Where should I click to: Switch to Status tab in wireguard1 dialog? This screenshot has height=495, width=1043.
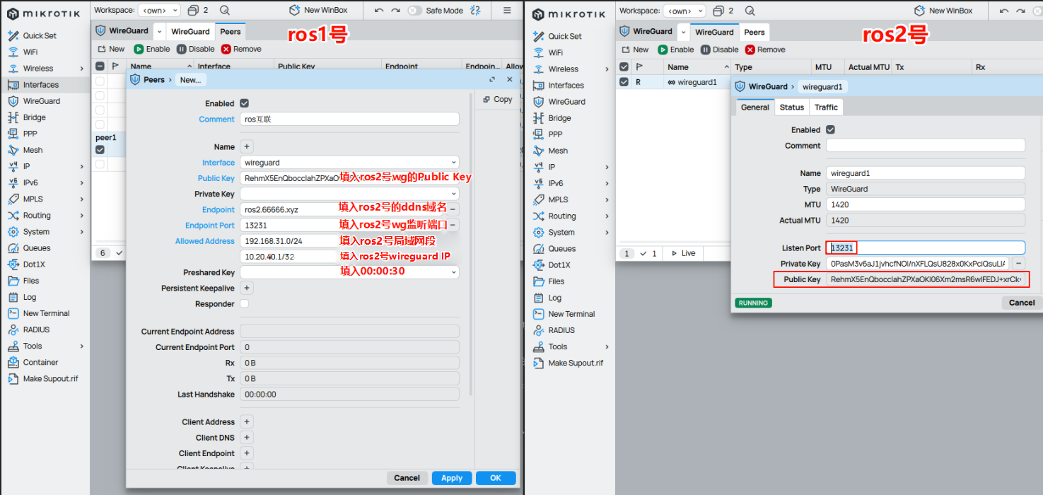tap(791, 107)
